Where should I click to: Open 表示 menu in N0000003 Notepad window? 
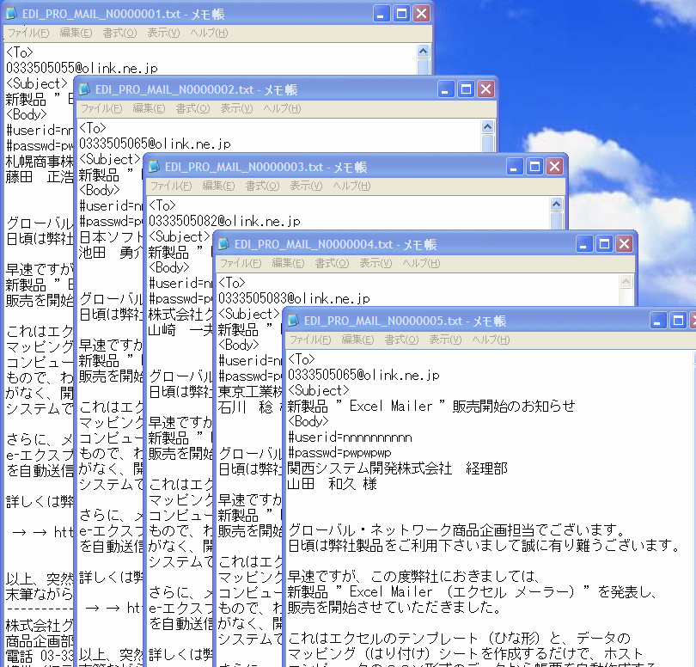pos(306,186)
